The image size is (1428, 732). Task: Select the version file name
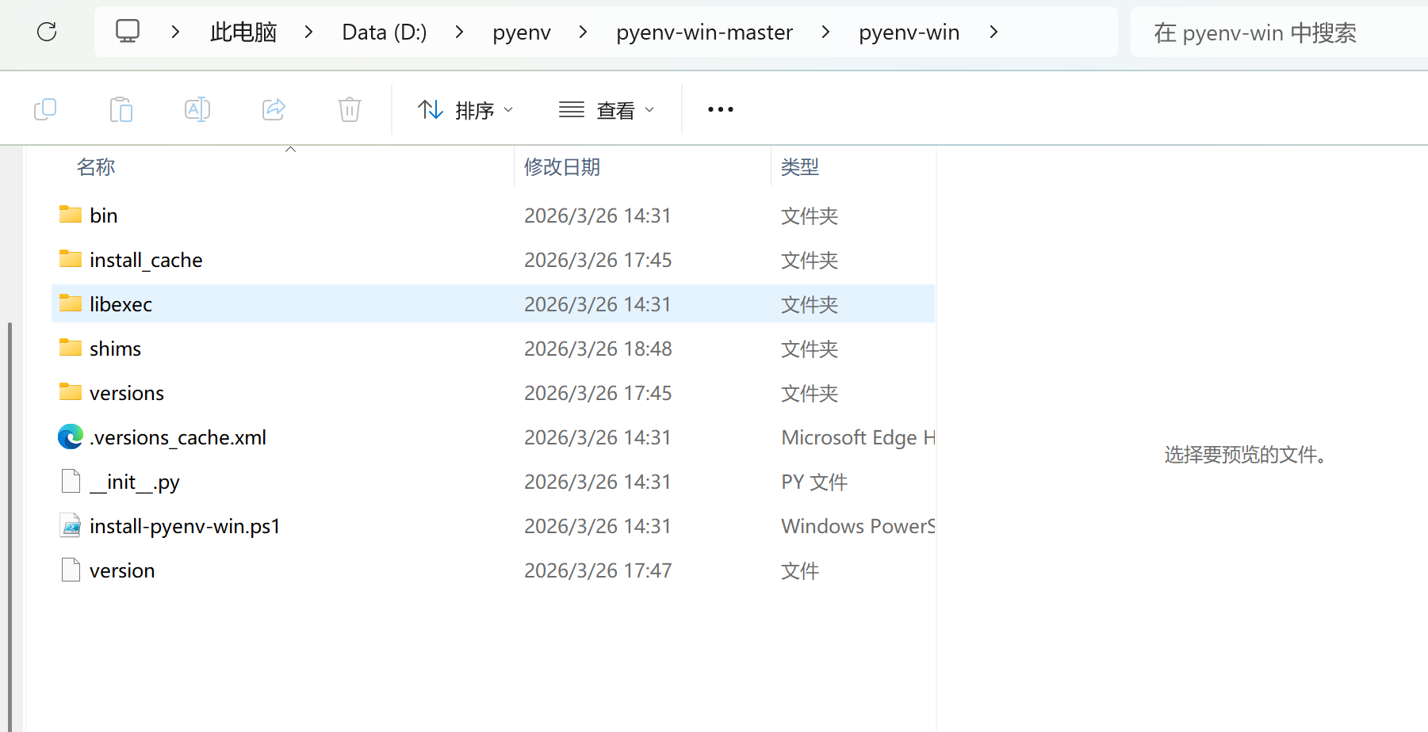[x=122, y=570]
